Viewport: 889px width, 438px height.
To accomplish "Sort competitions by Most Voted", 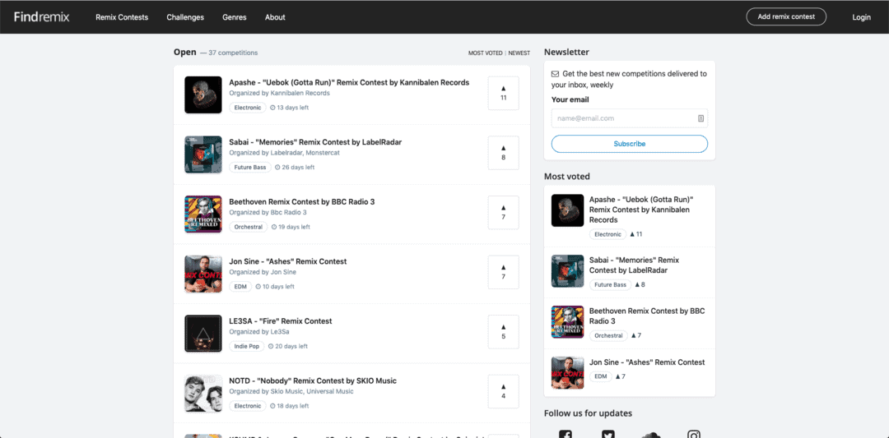I will (485, 53).
